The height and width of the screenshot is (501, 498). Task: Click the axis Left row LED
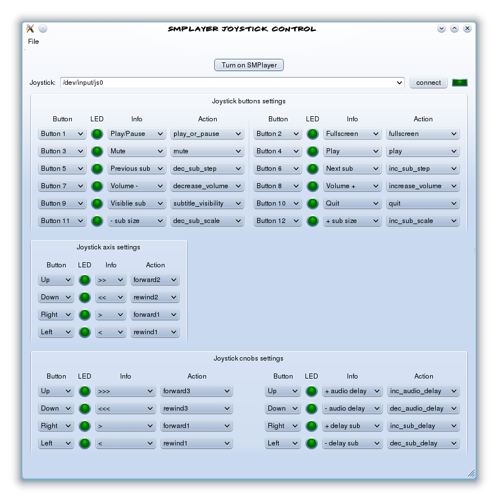tap(85, 332)
